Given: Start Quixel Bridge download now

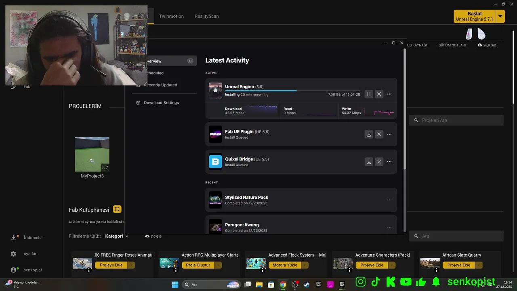Looking at the screenshot, I should pos(369,162).
